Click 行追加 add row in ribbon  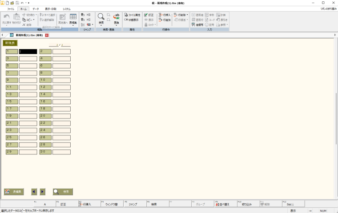pyautogui.click(x=165, y=20)
